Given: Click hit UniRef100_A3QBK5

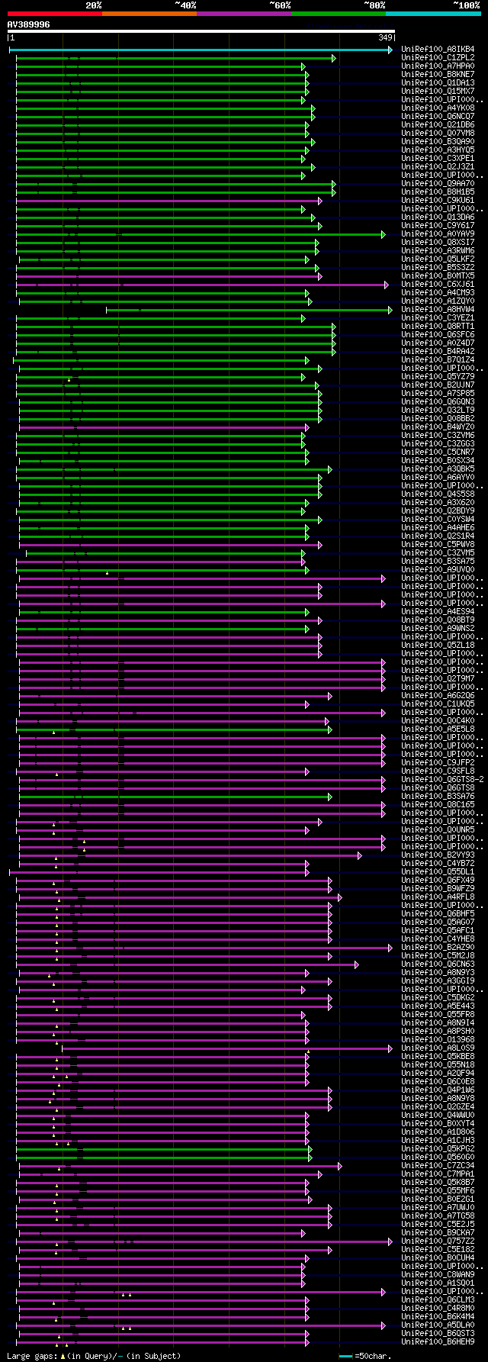Looking at the screenshot, I should (438, 469).
